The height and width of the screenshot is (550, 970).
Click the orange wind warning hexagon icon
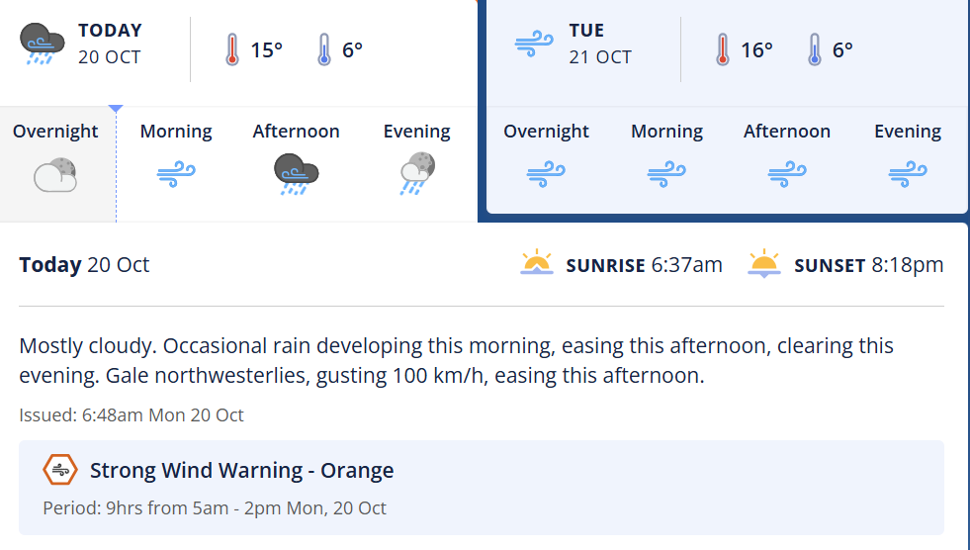(60, 470)
